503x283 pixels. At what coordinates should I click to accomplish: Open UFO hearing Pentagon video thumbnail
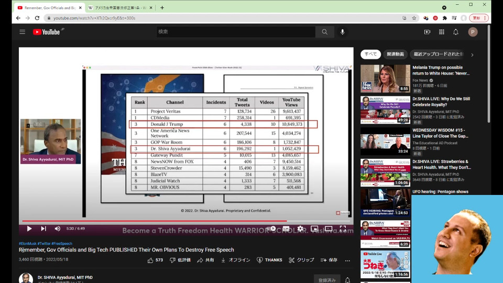385,203
